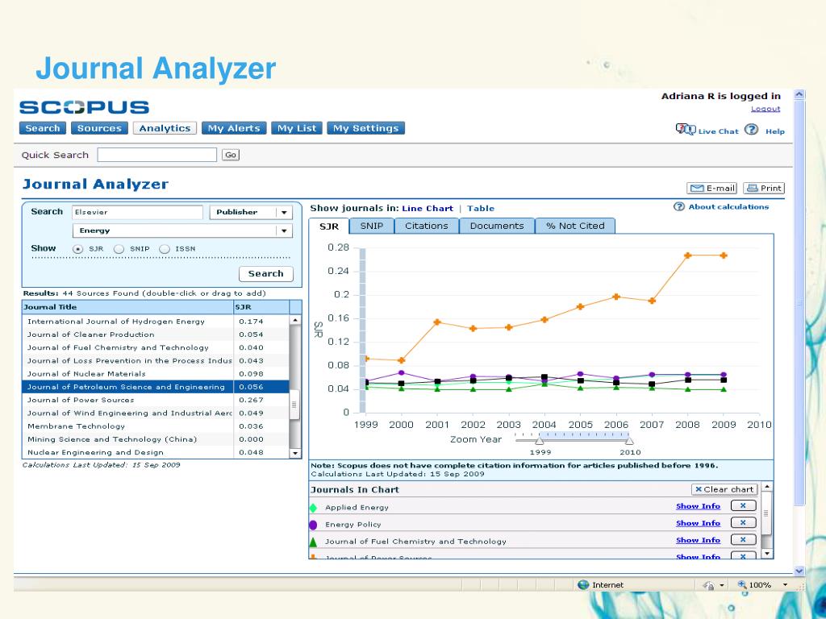Open the My Alerts navigation tab
This screenshot has height=619, width=826.
234,128
